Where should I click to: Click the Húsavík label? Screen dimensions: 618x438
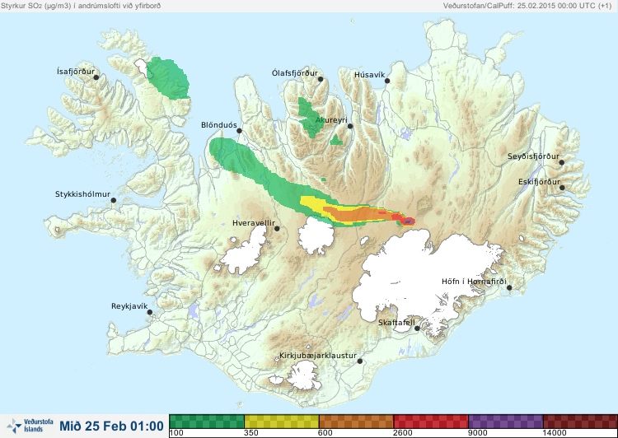(x=370, y=75)
